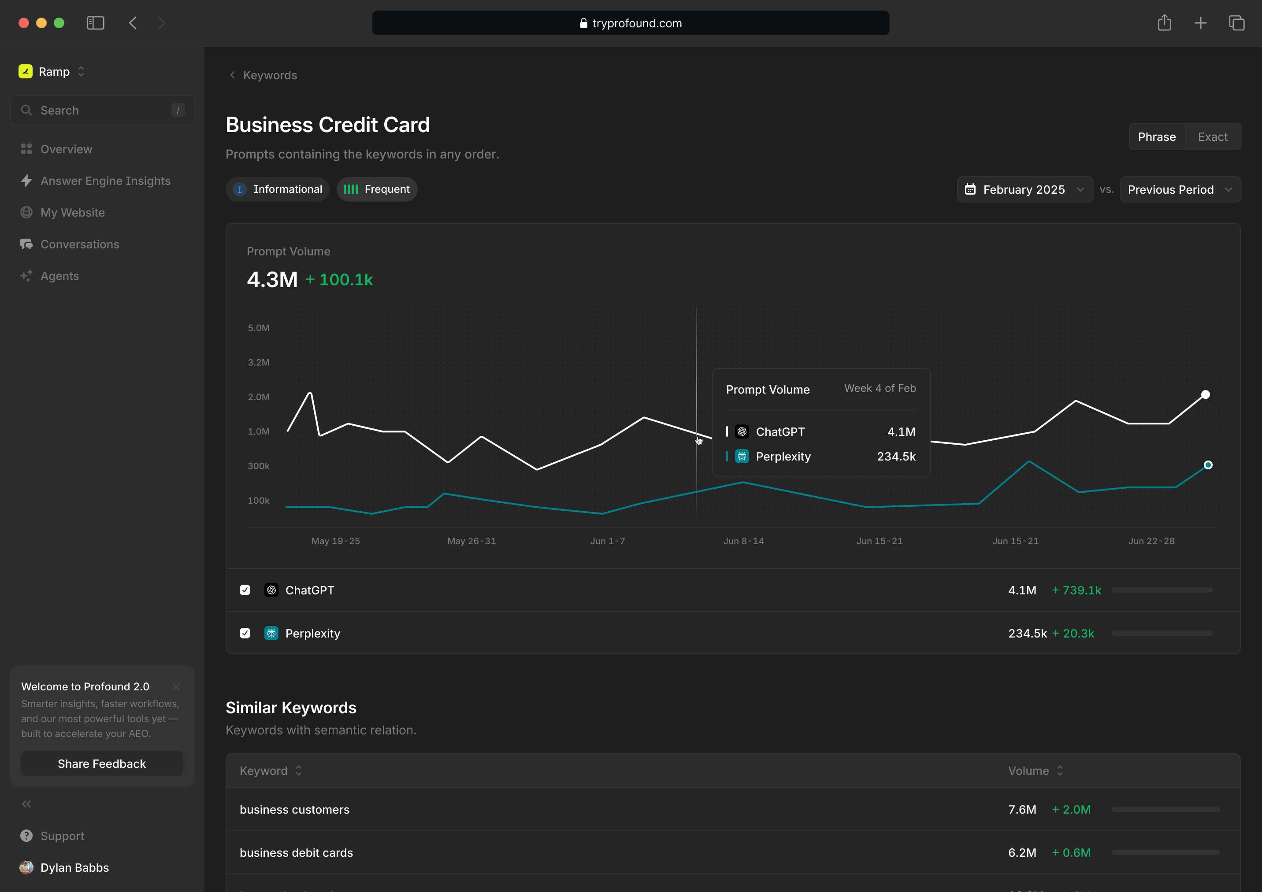The image size is (1262, 892).
Task: Go forward using the browser forward arrow
Action: (x=161, y=23)
